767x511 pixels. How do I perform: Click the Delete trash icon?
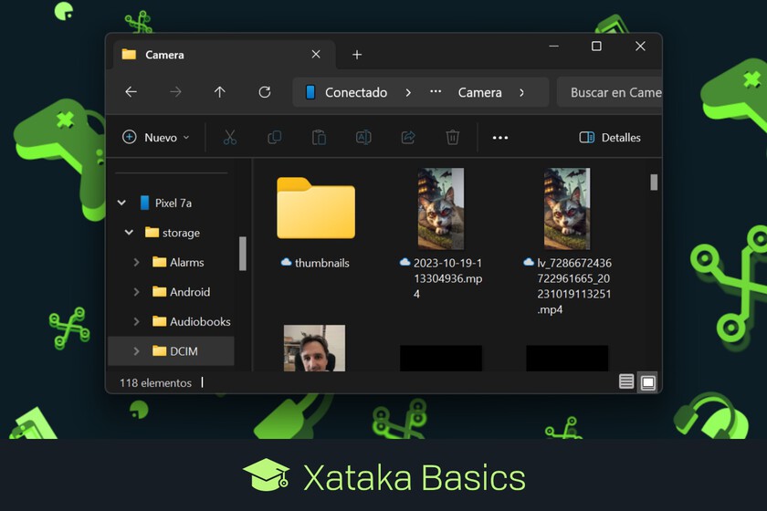452,138
